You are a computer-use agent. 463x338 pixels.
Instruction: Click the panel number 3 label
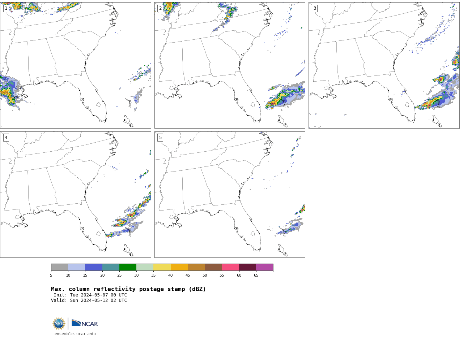314,8
